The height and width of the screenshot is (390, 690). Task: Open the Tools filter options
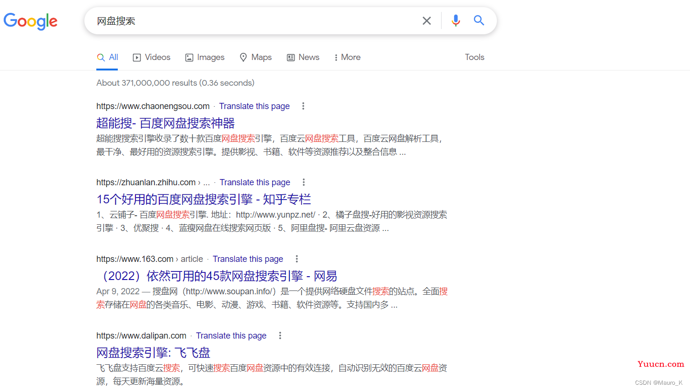[x=474, y=57]
